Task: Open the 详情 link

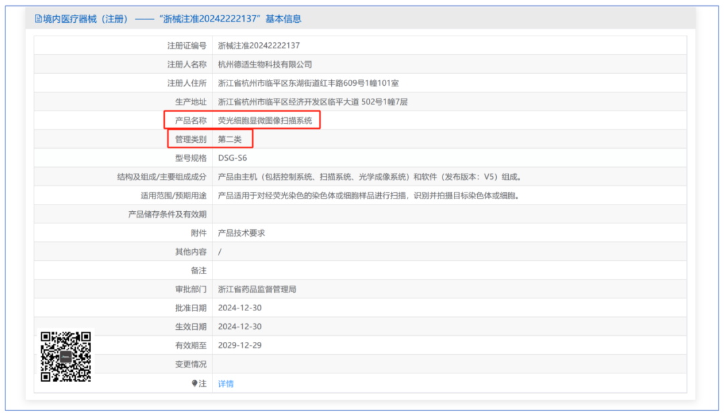Action: click(x=226, y=383)
